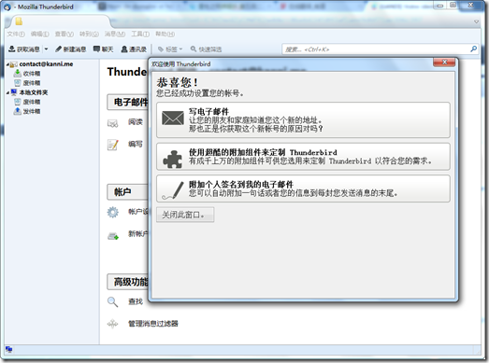Click the new account (新帐户) icon

pos(113,236)
